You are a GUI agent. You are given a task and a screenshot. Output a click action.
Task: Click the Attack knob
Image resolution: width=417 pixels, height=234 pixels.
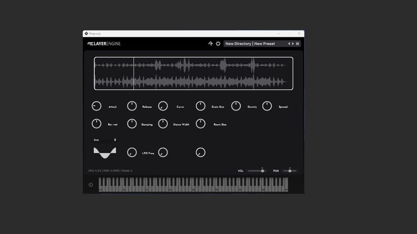(96, 106)
